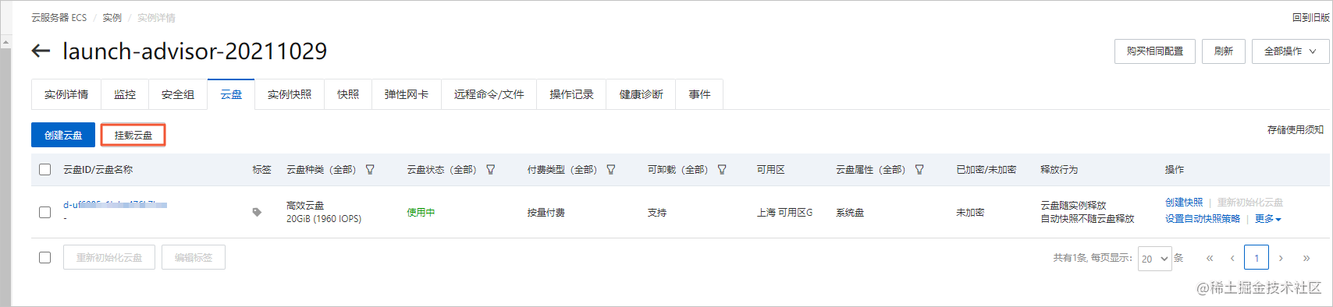Open the page size 20 selector
Screen dimensions: 1333x307
(x=1155, y=258)
